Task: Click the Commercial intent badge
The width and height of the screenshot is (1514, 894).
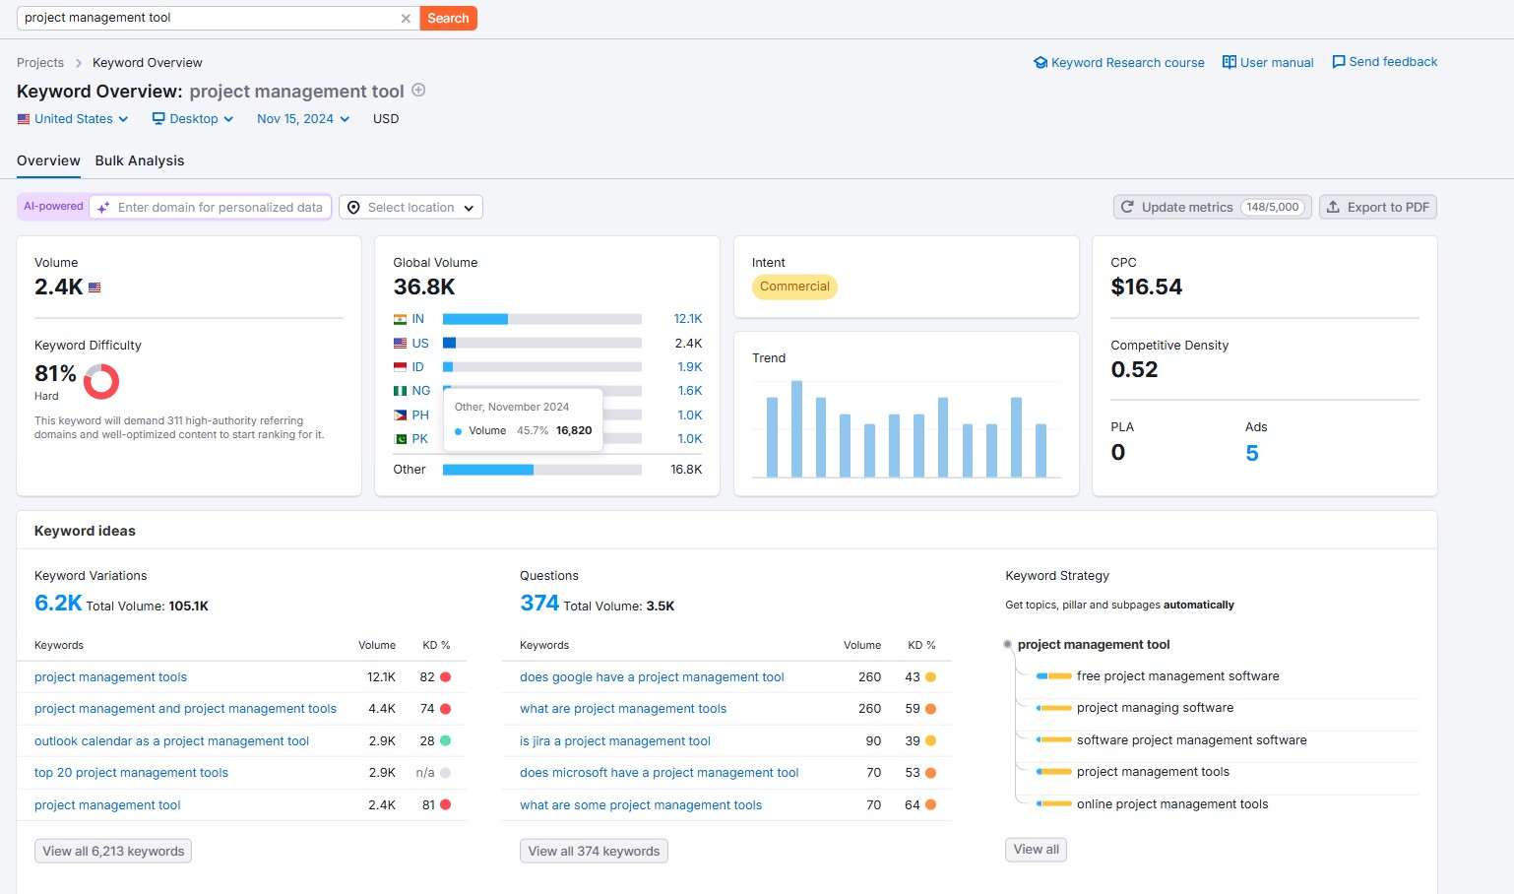Action: coord(794,287)
